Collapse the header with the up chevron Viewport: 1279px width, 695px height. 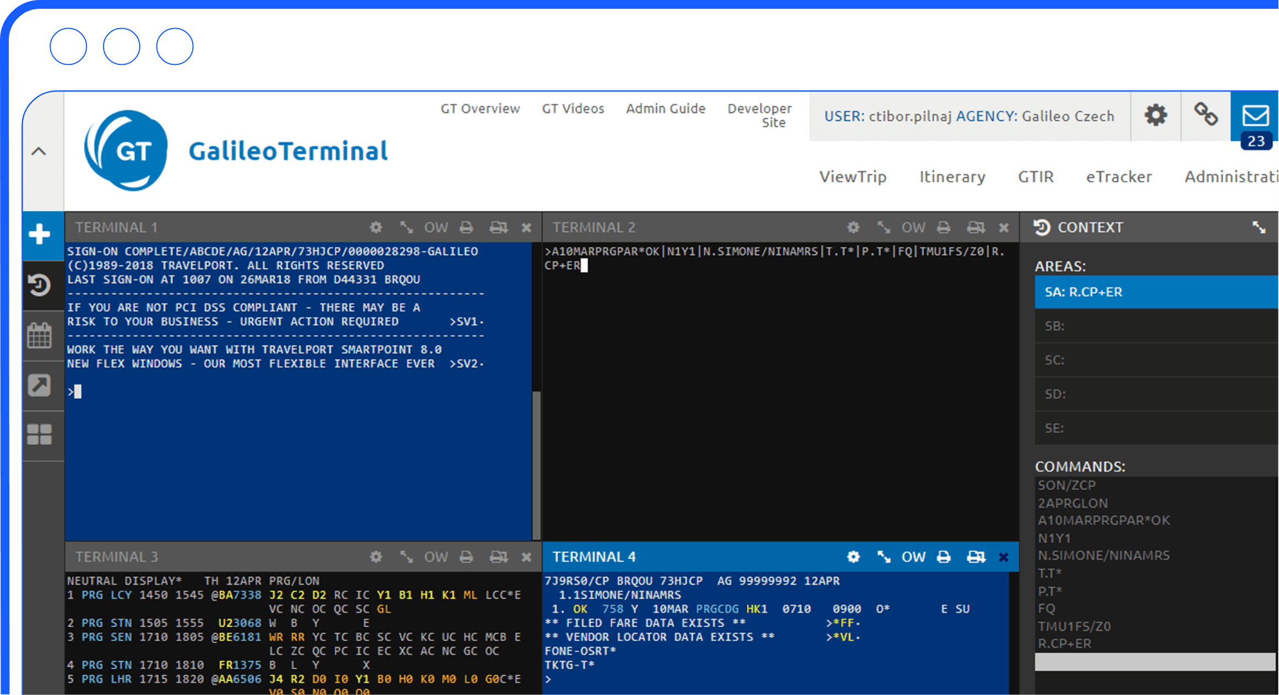click(x=39, y=151)
